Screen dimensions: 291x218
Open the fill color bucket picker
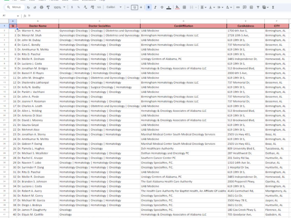[177, 7]
